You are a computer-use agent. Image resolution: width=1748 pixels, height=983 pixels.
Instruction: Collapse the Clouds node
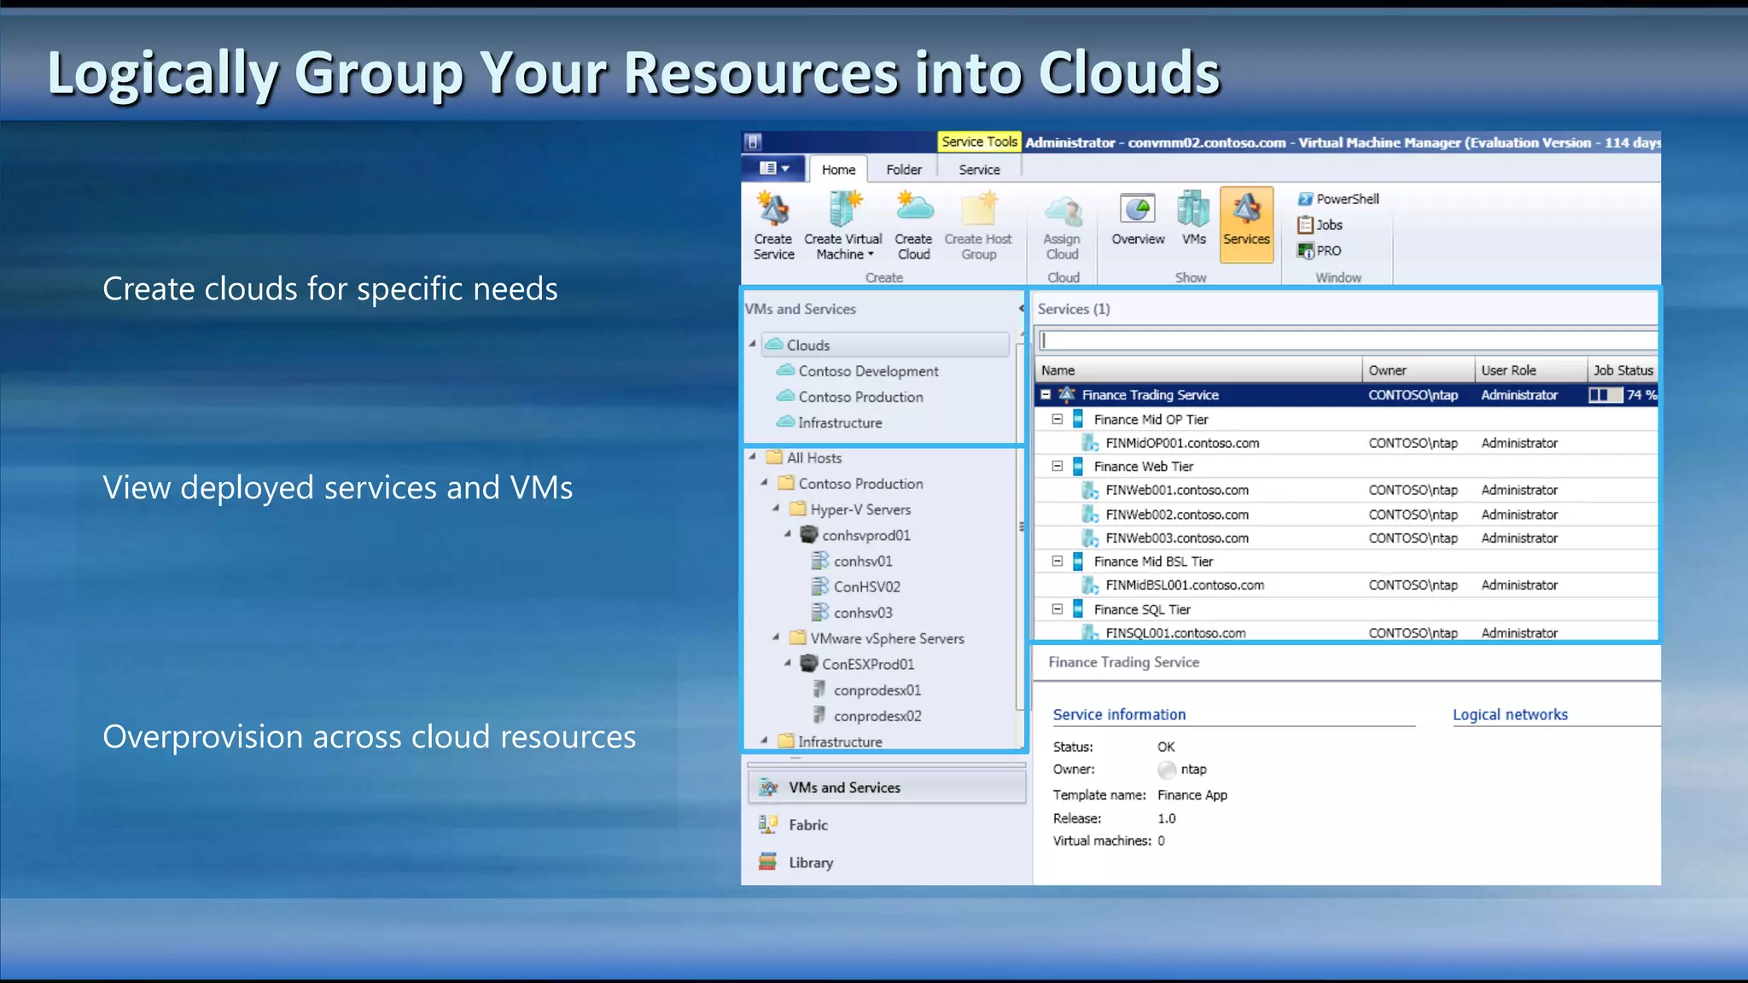(x=752, y=344)
